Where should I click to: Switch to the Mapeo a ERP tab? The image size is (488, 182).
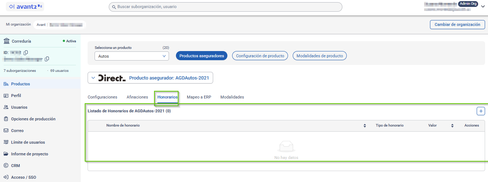click(199, 97)
